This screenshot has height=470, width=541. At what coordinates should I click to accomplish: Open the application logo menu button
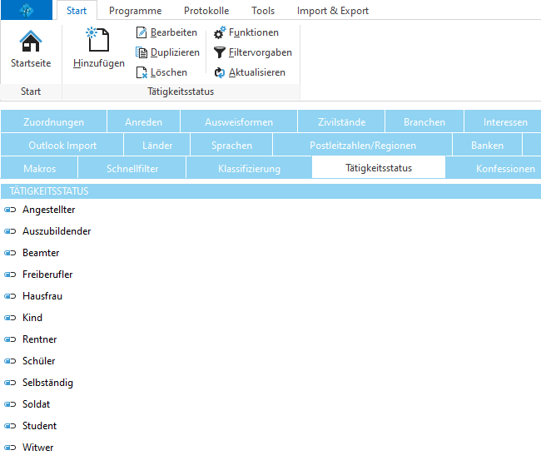click(27, 10)
